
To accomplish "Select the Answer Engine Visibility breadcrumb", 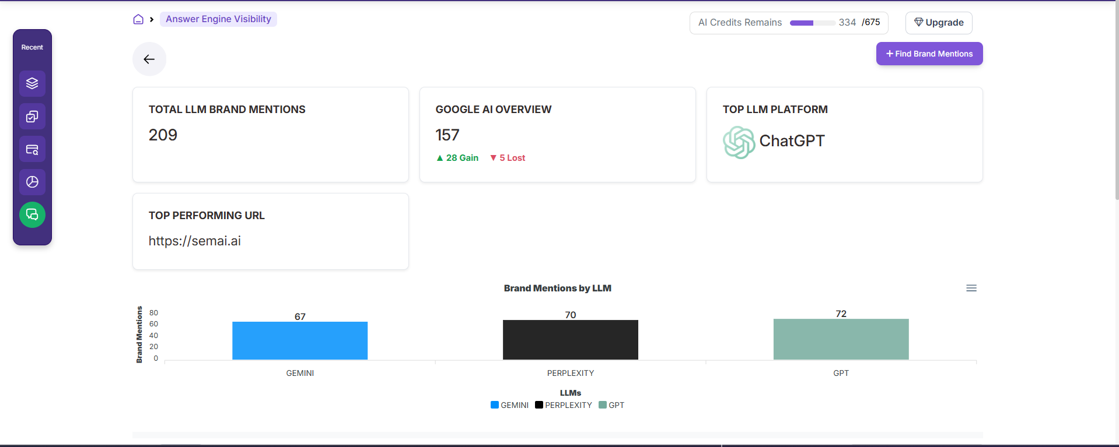I will click(x=218, y=19).
